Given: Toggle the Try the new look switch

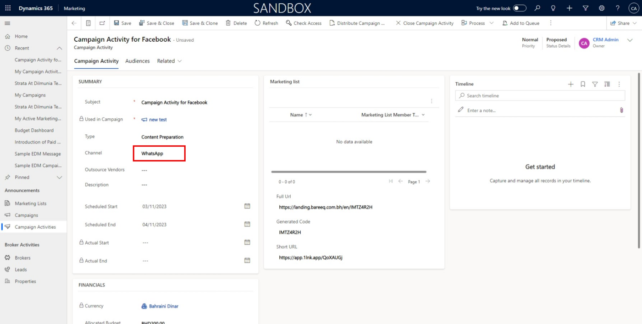Looking at the screenshot, I should 519,8.
